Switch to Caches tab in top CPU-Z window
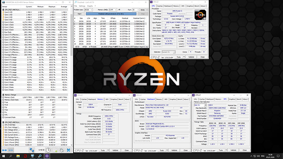Image resolution: width=283 pixels, height=159 pixels. [x=160, y=6]
